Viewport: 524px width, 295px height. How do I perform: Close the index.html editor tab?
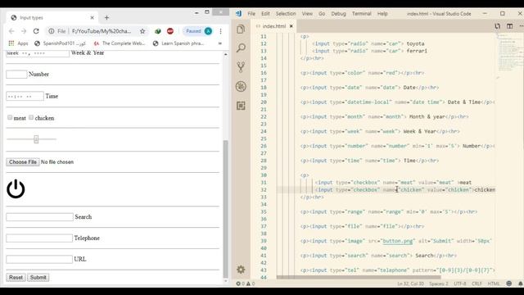(x=291, y=26)
